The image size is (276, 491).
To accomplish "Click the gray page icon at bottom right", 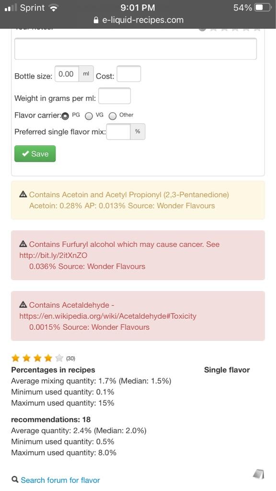I will pos(258,474).
